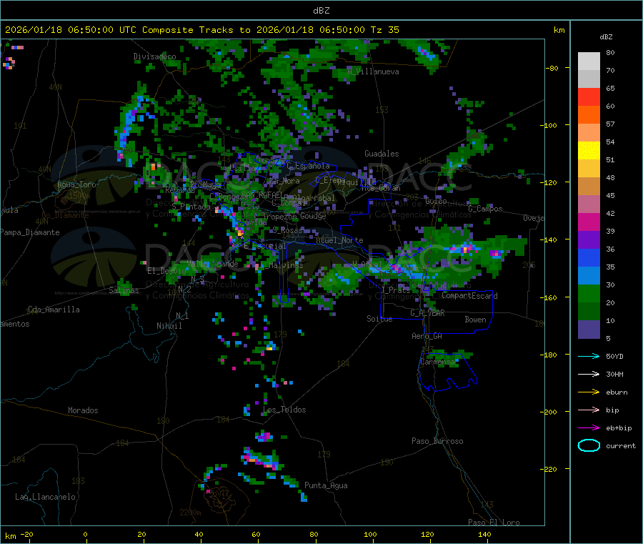Click the '30HM' legend label

point(614,374)
